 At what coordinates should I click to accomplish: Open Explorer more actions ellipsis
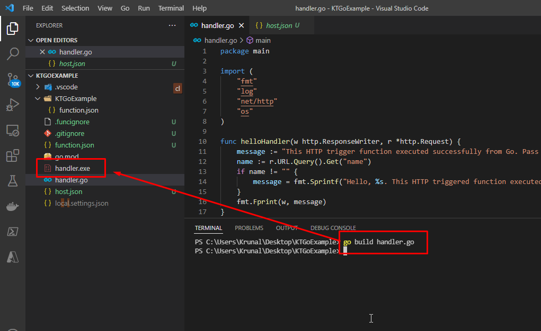pos(172,25)
